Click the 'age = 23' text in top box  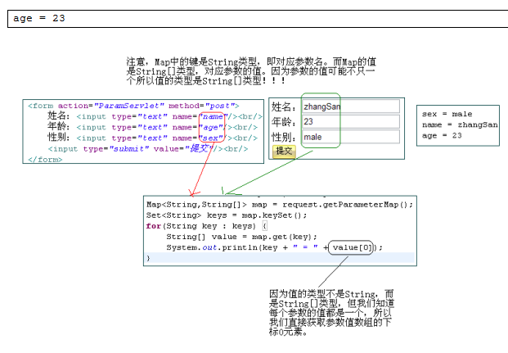(x=39, y=18)
